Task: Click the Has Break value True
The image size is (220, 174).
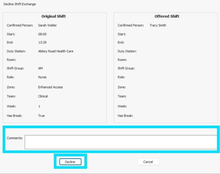Action: (41, 116)
